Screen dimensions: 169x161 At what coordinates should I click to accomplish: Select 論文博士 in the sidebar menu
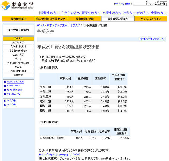coord(18,75)
